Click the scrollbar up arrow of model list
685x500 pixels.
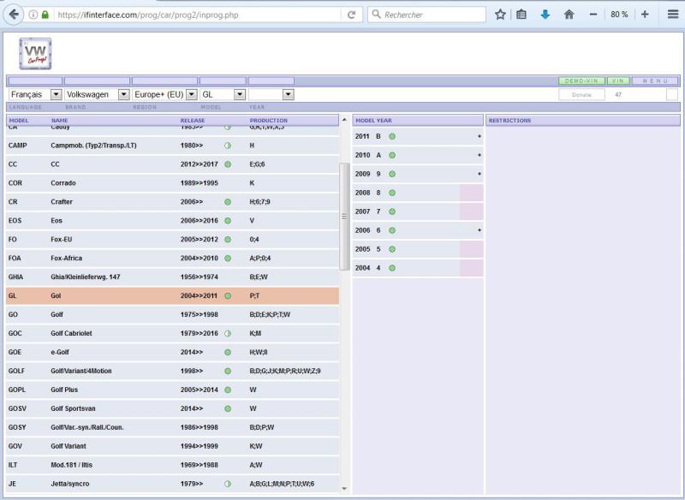click(344, 120)
